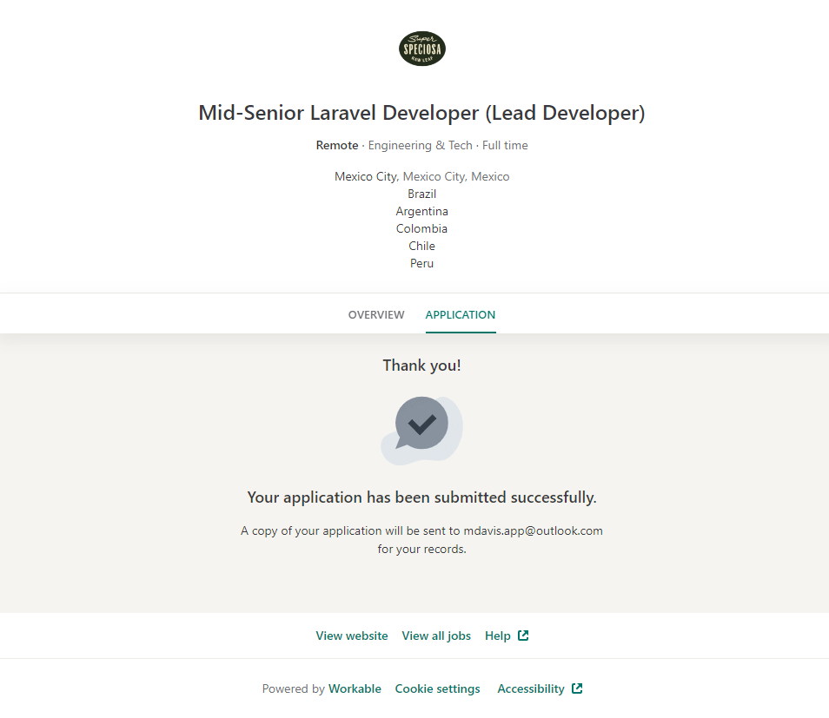Click the checkmark speech bubble icon
Screen dimensions: 829x718
point(421,425)
